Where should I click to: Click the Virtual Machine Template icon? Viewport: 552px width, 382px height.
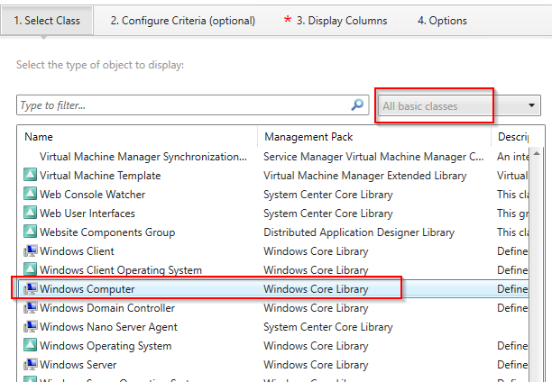click(x=30, y=175)
